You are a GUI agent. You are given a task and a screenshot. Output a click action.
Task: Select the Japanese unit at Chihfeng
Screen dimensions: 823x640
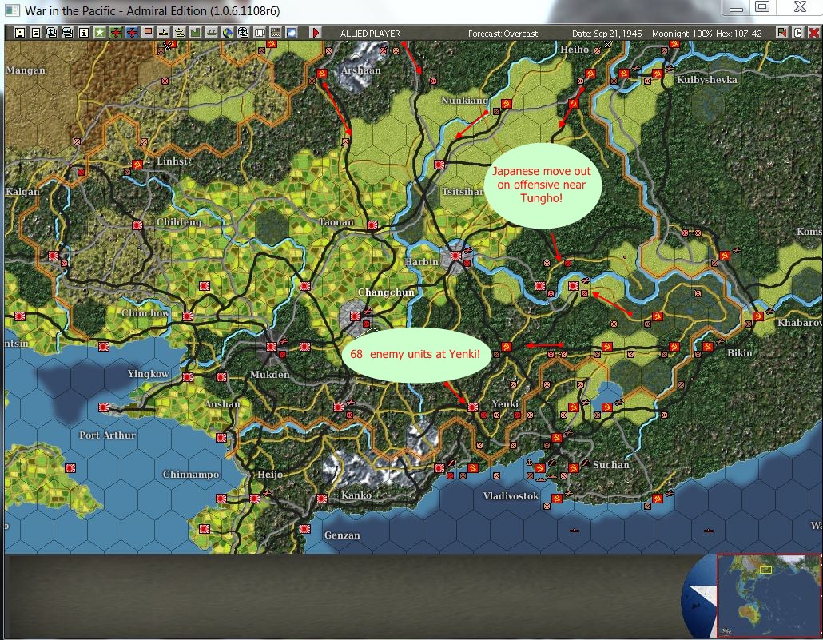tap(137, 225)
